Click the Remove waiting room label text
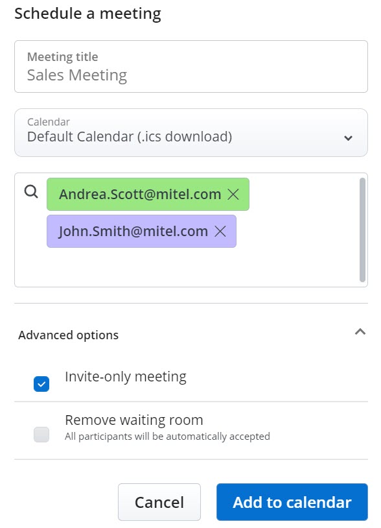The width and height of the screenshot is (381, 528). coord(134,420)
